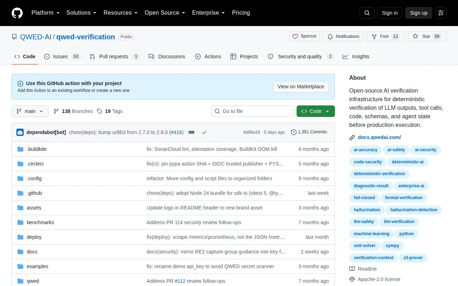The image size is (458, 286).
Task: Click the Sign in link
Action: [390, 13]
